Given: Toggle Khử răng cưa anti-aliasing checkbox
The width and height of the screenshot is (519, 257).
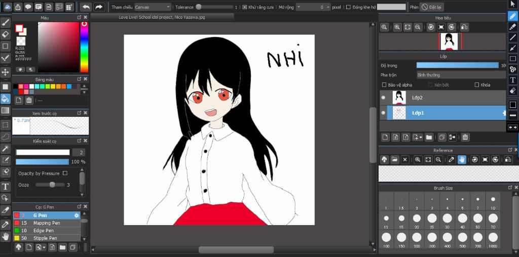Looking at the screenshot, I should tap(244, 7).
